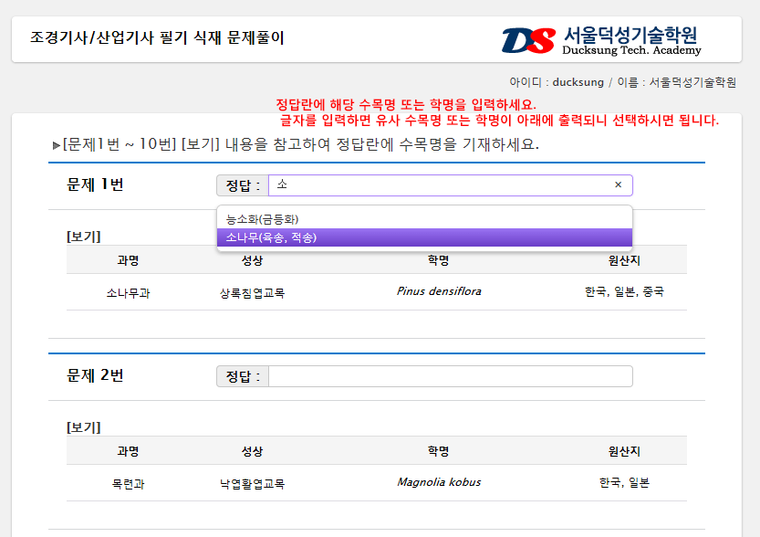Click the 정답 label of 문제 2번

point(243,376)
